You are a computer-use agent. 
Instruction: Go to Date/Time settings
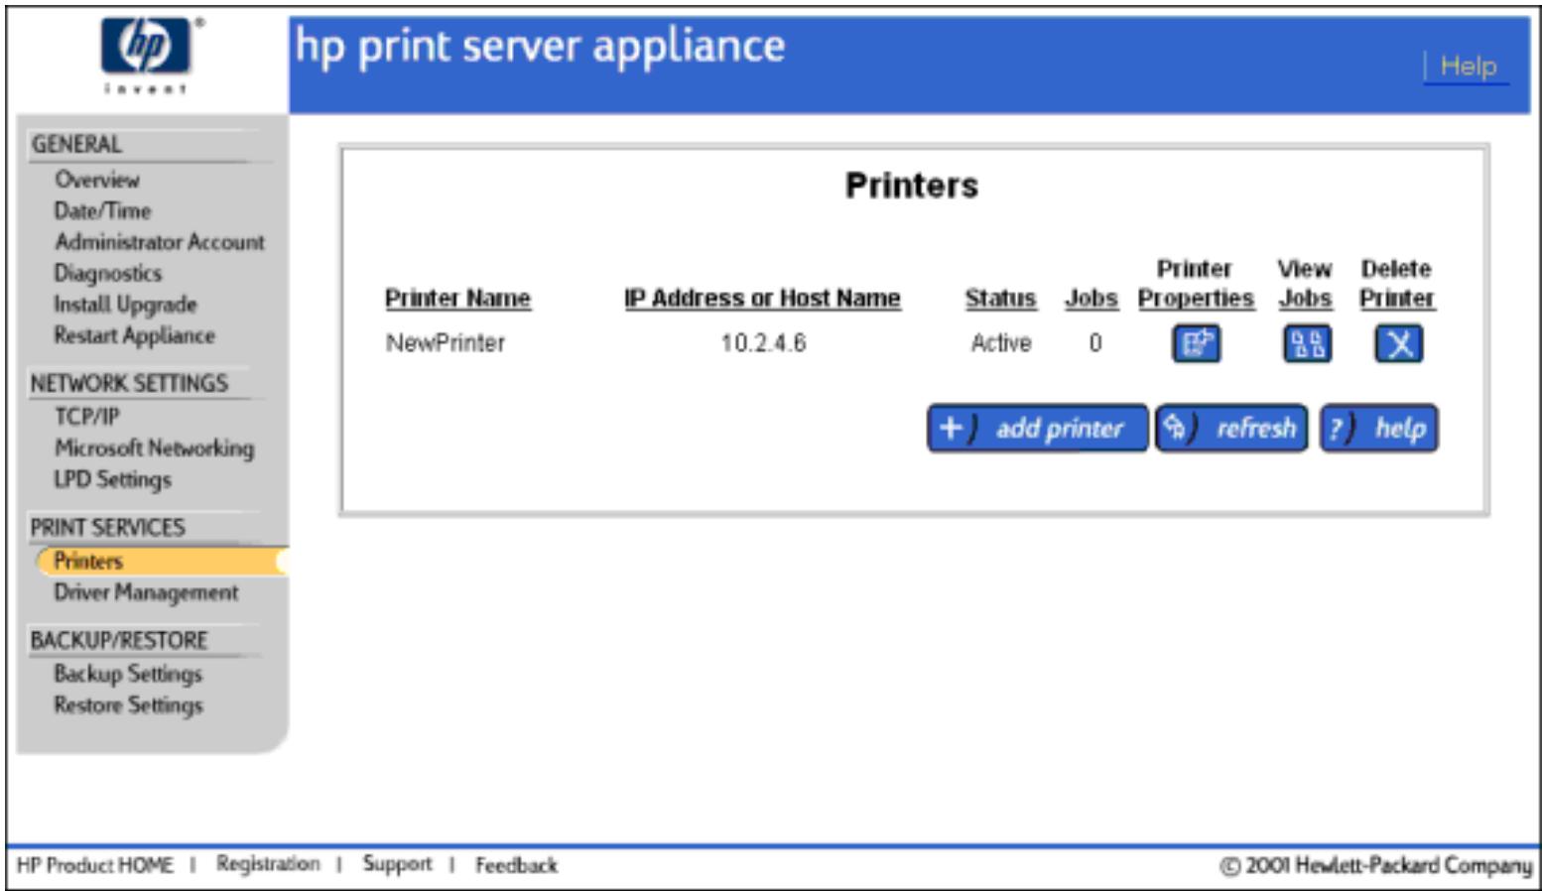coord(102,210)
